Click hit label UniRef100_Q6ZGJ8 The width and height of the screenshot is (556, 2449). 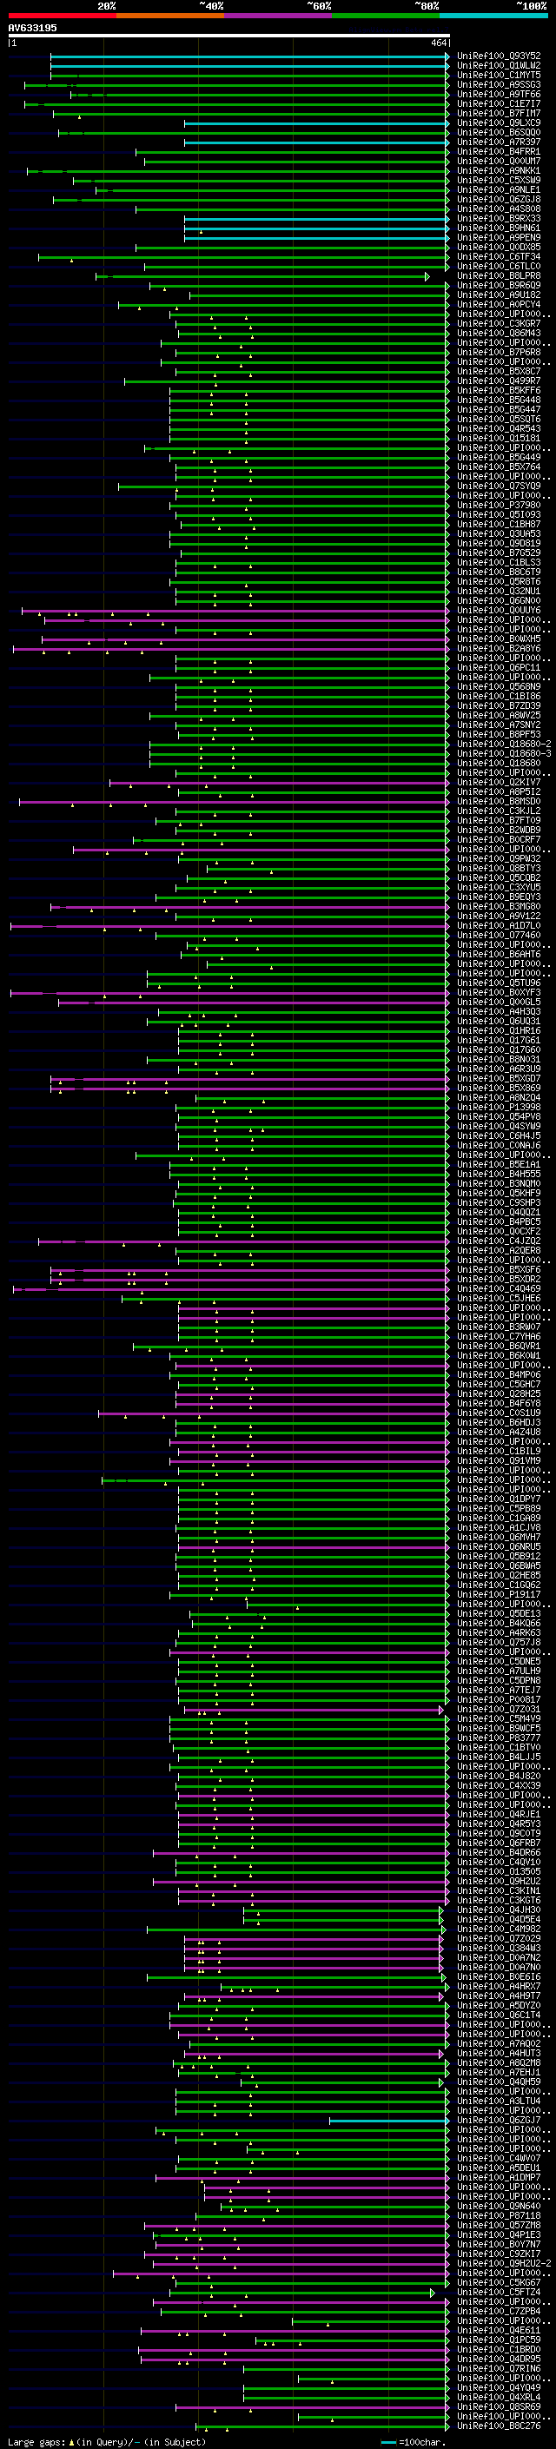click(498, 200)
